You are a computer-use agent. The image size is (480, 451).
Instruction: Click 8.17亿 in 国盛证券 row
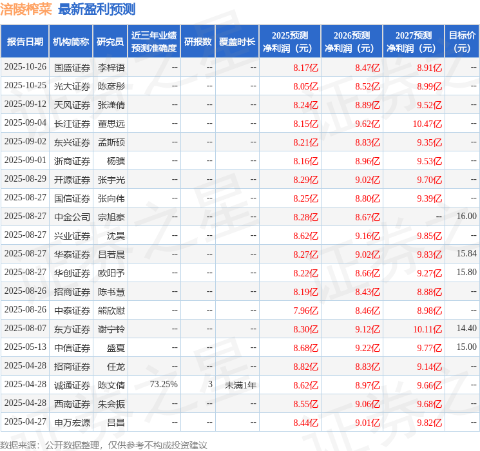(305, 68)
